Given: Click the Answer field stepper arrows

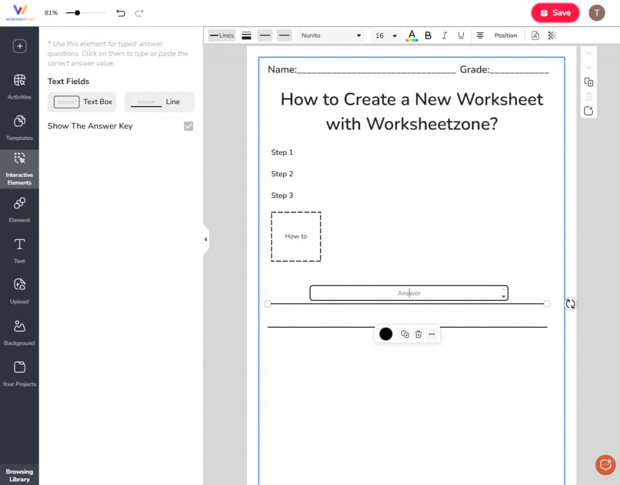Looking at the screenshot, I should click(503, 293).
